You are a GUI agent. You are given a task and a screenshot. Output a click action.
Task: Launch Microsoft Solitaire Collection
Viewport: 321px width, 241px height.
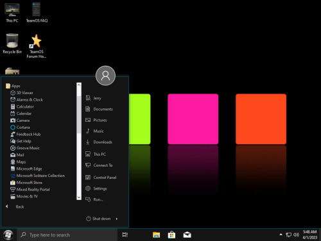pos(38,176)
